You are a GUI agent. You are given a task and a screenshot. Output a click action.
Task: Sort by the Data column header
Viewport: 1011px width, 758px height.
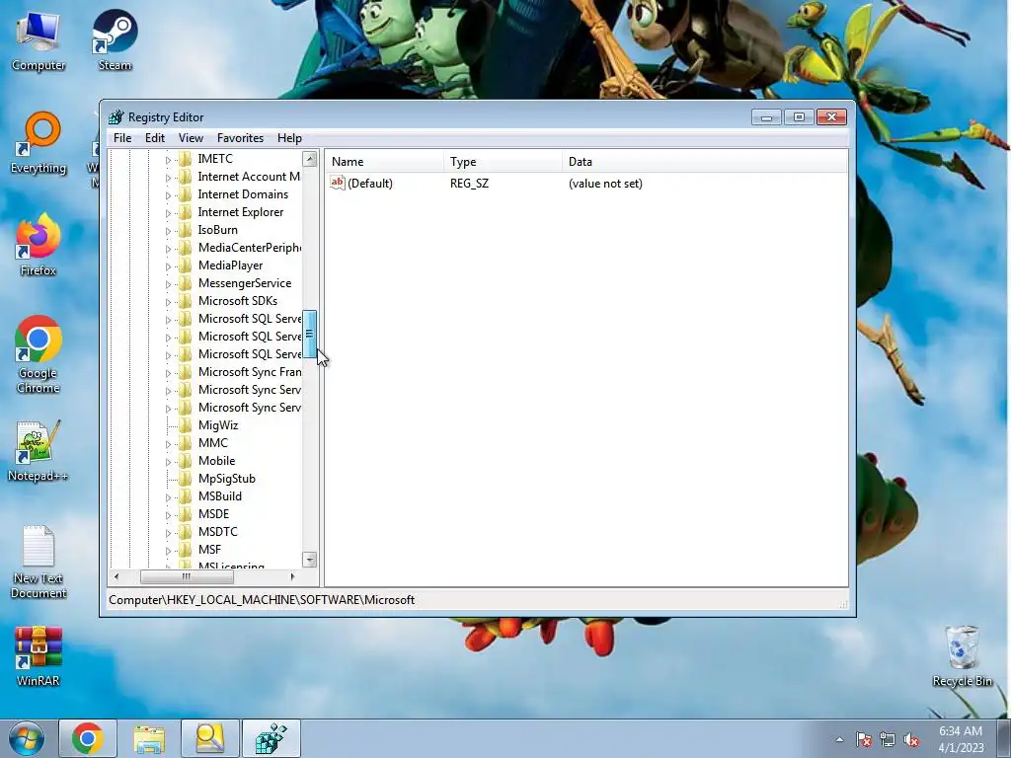[x=705, y=162]
